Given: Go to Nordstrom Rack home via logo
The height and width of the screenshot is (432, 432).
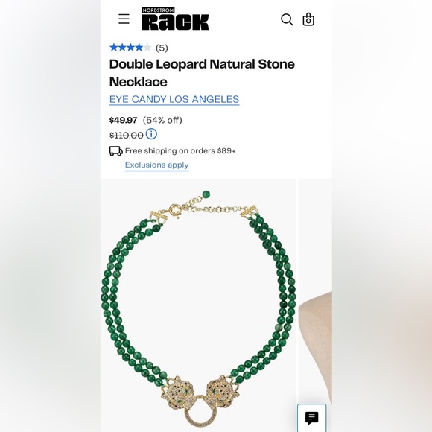Looking at the screenshot, I should pyautogui.click(x=175, y=19).
